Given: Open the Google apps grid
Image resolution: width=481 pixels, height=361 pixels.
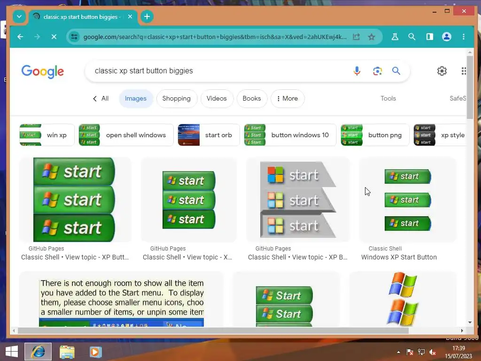Looking at the screenshot, I should (464, 71).
